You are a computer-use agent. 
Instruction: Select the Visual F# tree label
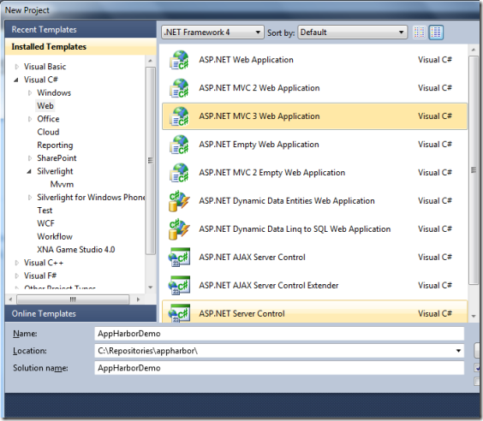[x=40, y=276]
